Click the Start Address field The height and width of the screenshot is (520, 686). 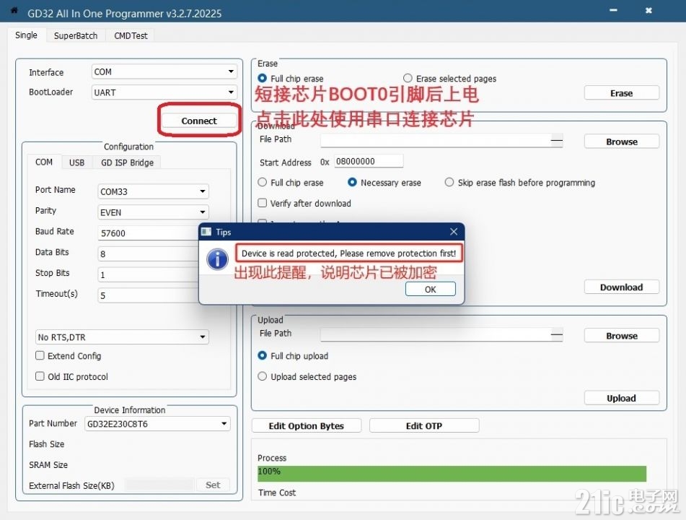(369, 161)
